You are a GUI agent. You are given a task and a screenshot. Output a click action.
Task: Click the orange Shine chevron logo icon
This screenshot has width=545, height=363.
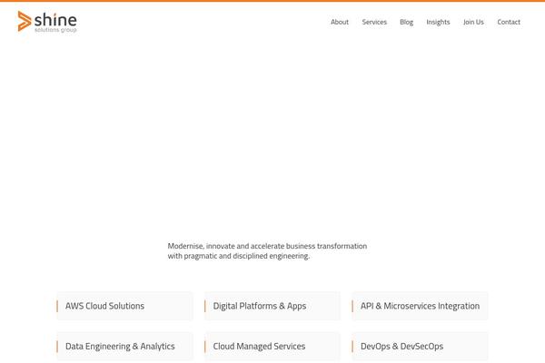25,22
